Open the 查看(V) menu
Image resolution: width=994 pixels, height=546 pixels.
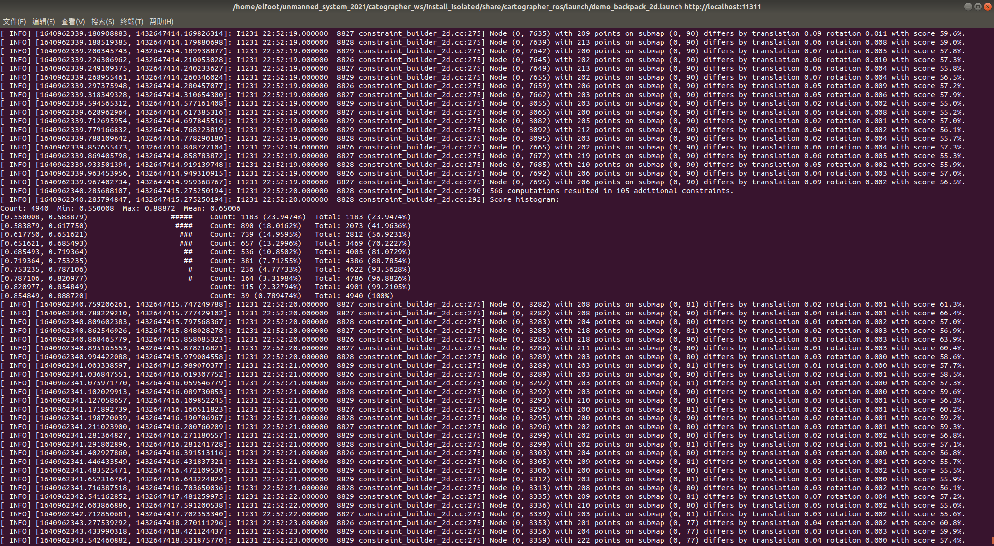pyautogui.click(x=73, y=21)
